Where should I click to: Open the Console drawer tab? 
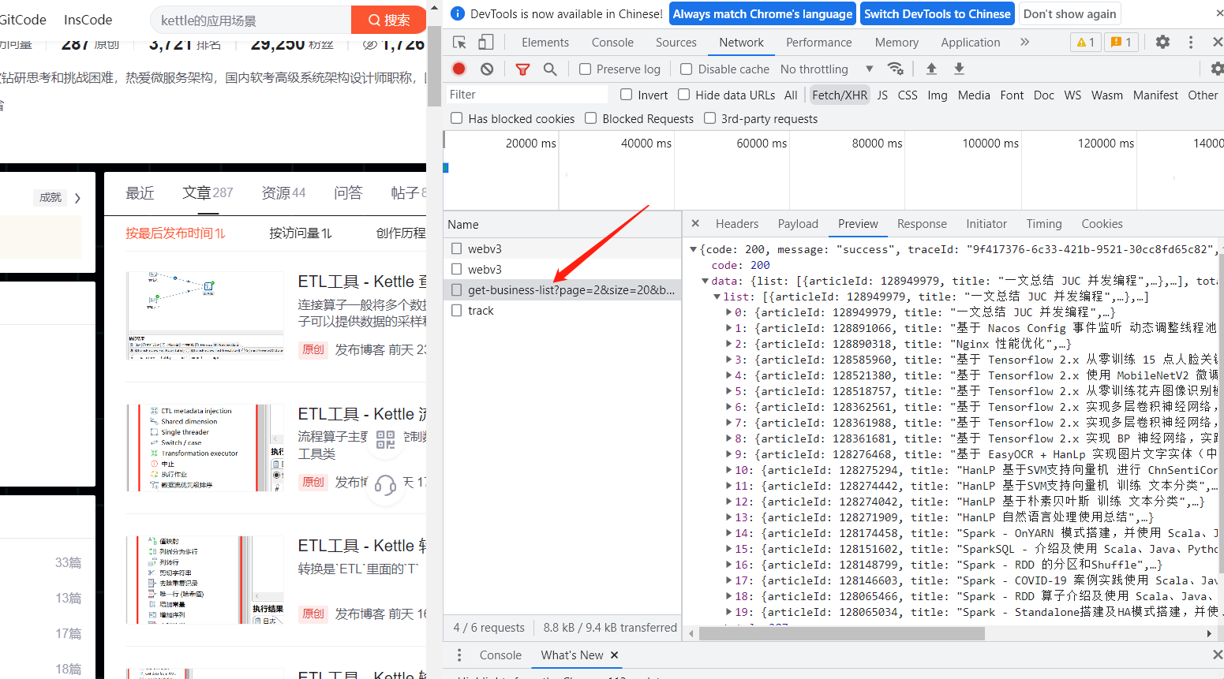[x=500, y=655]
